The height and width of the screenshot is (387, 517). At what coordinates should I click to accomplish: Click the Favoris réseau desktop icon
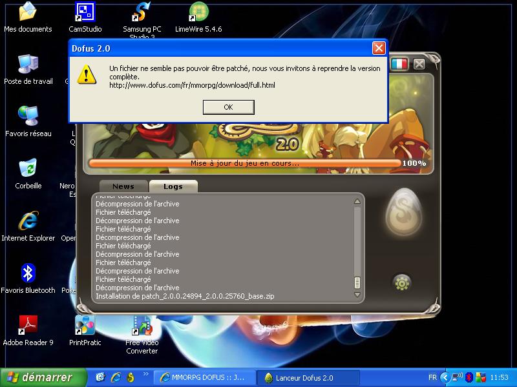click(28, 121)
